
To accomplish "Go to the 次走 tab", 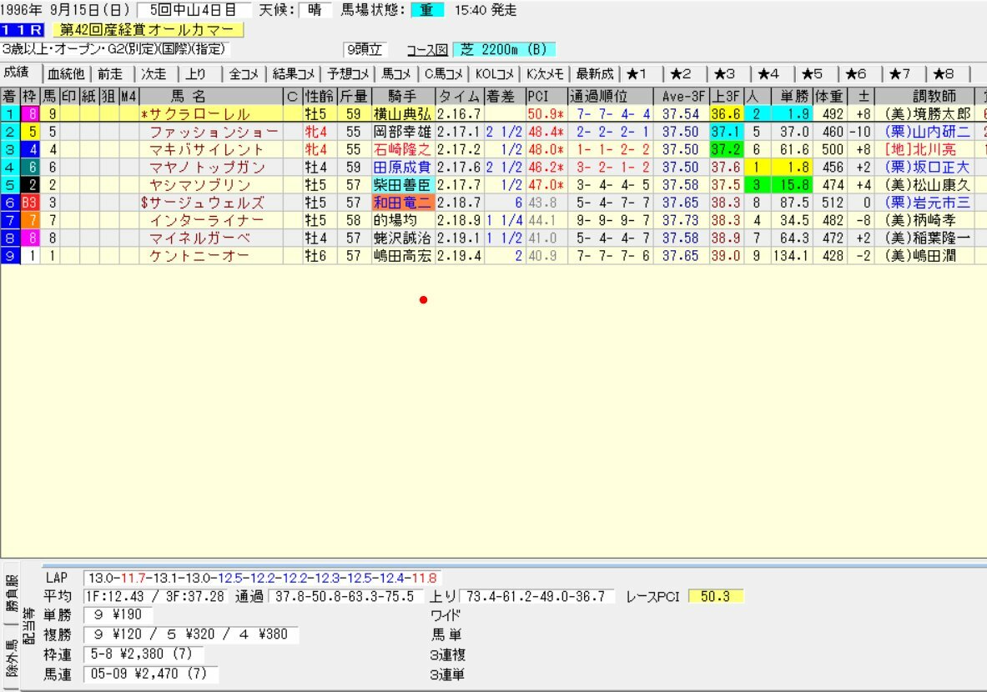I will tap(154, 74).
